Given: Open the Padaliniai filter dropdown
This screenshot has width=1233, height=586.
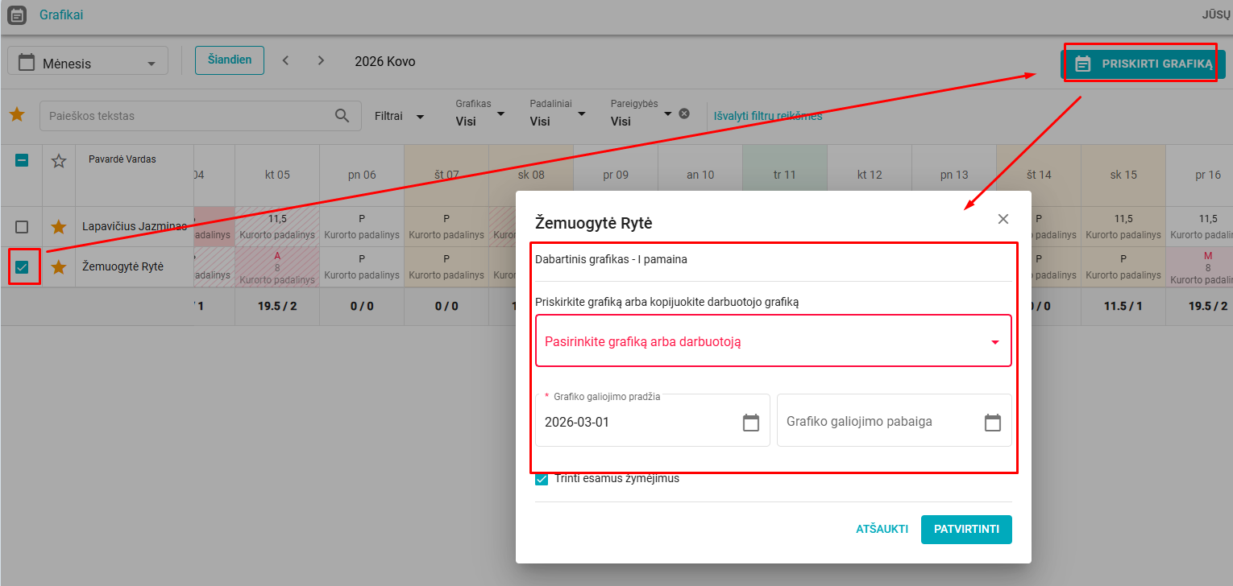Looking at the screenshot, I should click(x=558, y=115).
